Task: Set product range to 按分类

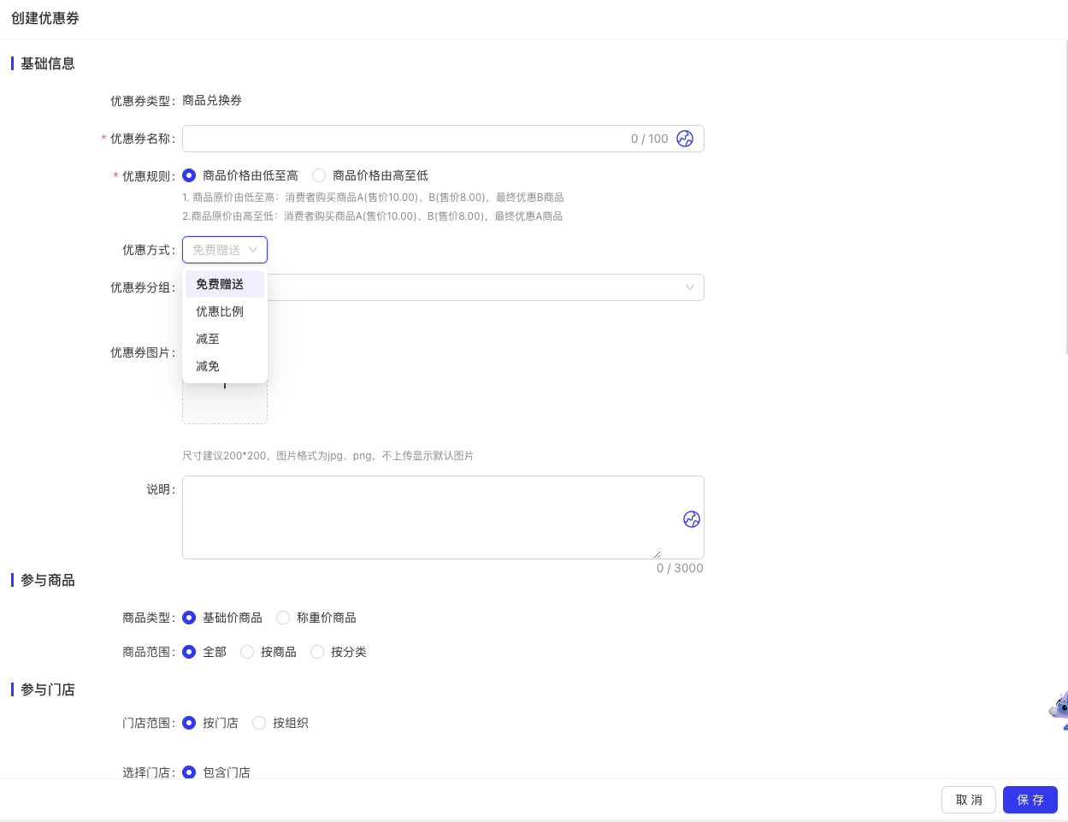Action: click(317, 652)
